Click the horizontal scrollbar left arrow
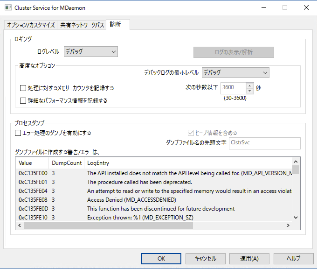Image resolution: width=317 pixels, height=269 pixels. click(20, 226)
